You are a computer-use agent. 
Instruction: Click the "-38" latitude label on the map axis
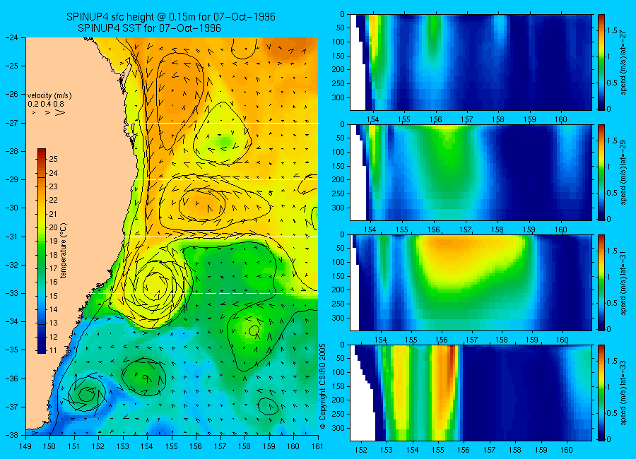coord(11,435)
